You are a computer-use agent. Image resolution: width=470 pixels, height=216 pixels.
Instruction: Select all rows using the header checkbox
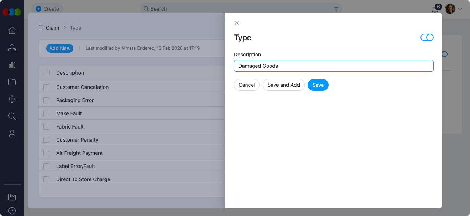(x=46, y=72)
